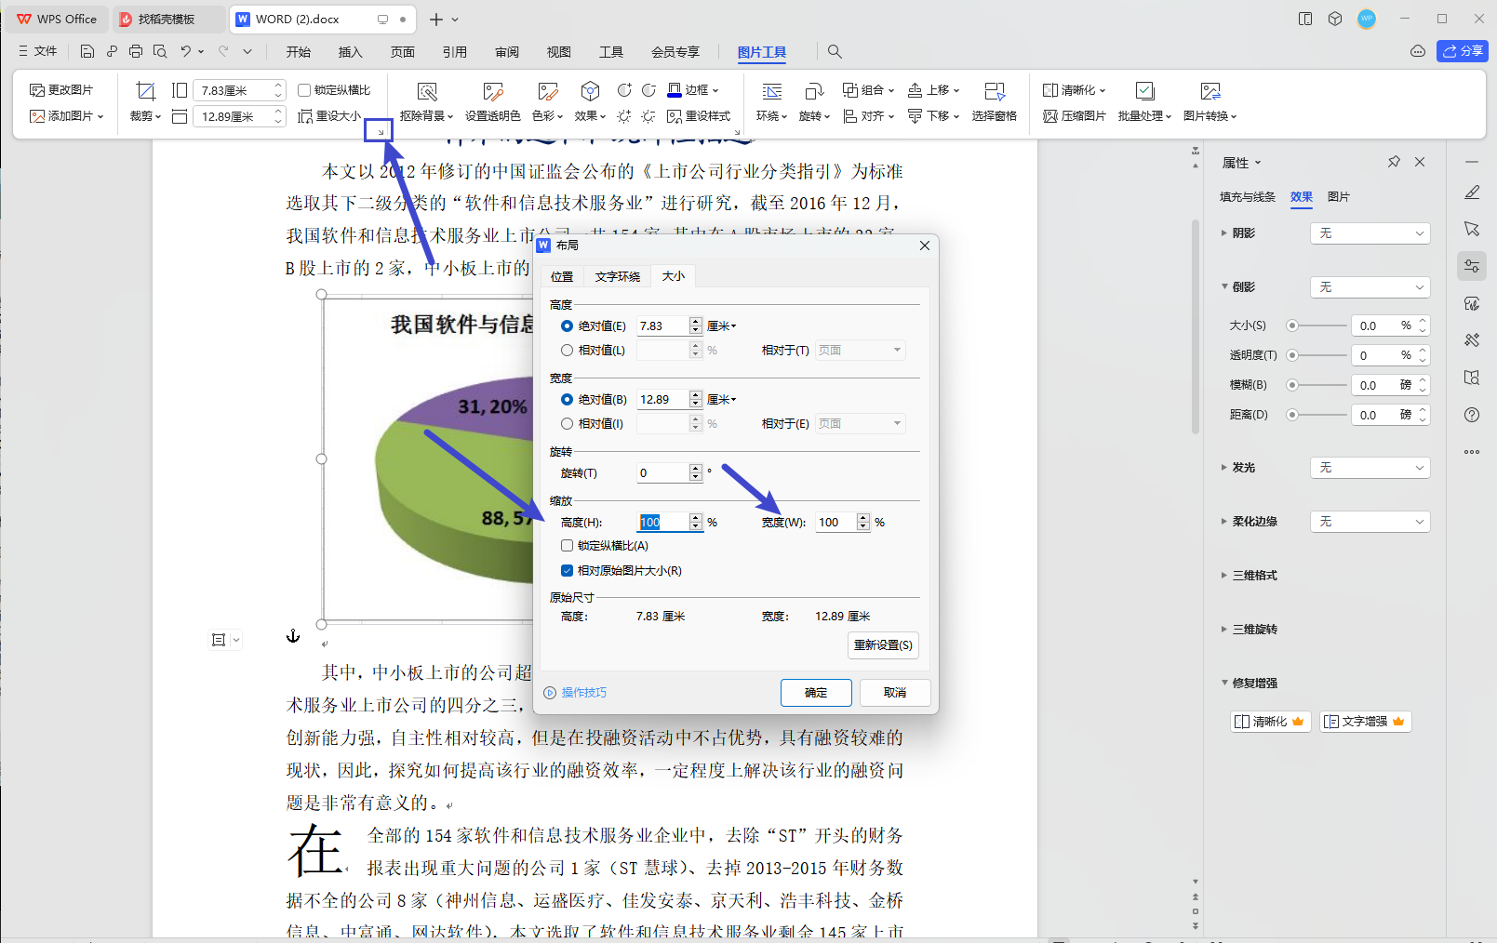This screenshot has width=1497, height=943.
Task: Open the Operation Tips (操作技巧) link
Action: (x=576, y=693)
